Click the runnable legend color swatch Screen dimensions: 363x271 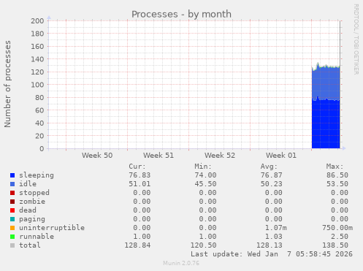click(x=12, y=237)
